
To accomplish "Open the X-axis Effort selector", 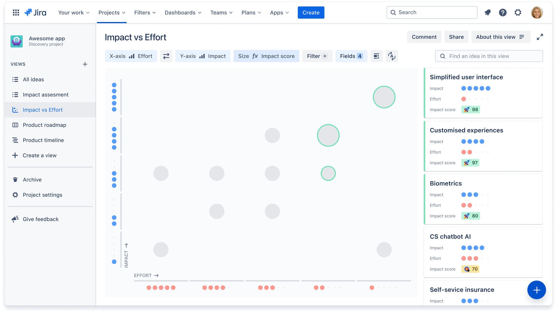I will tap(131, 56).
